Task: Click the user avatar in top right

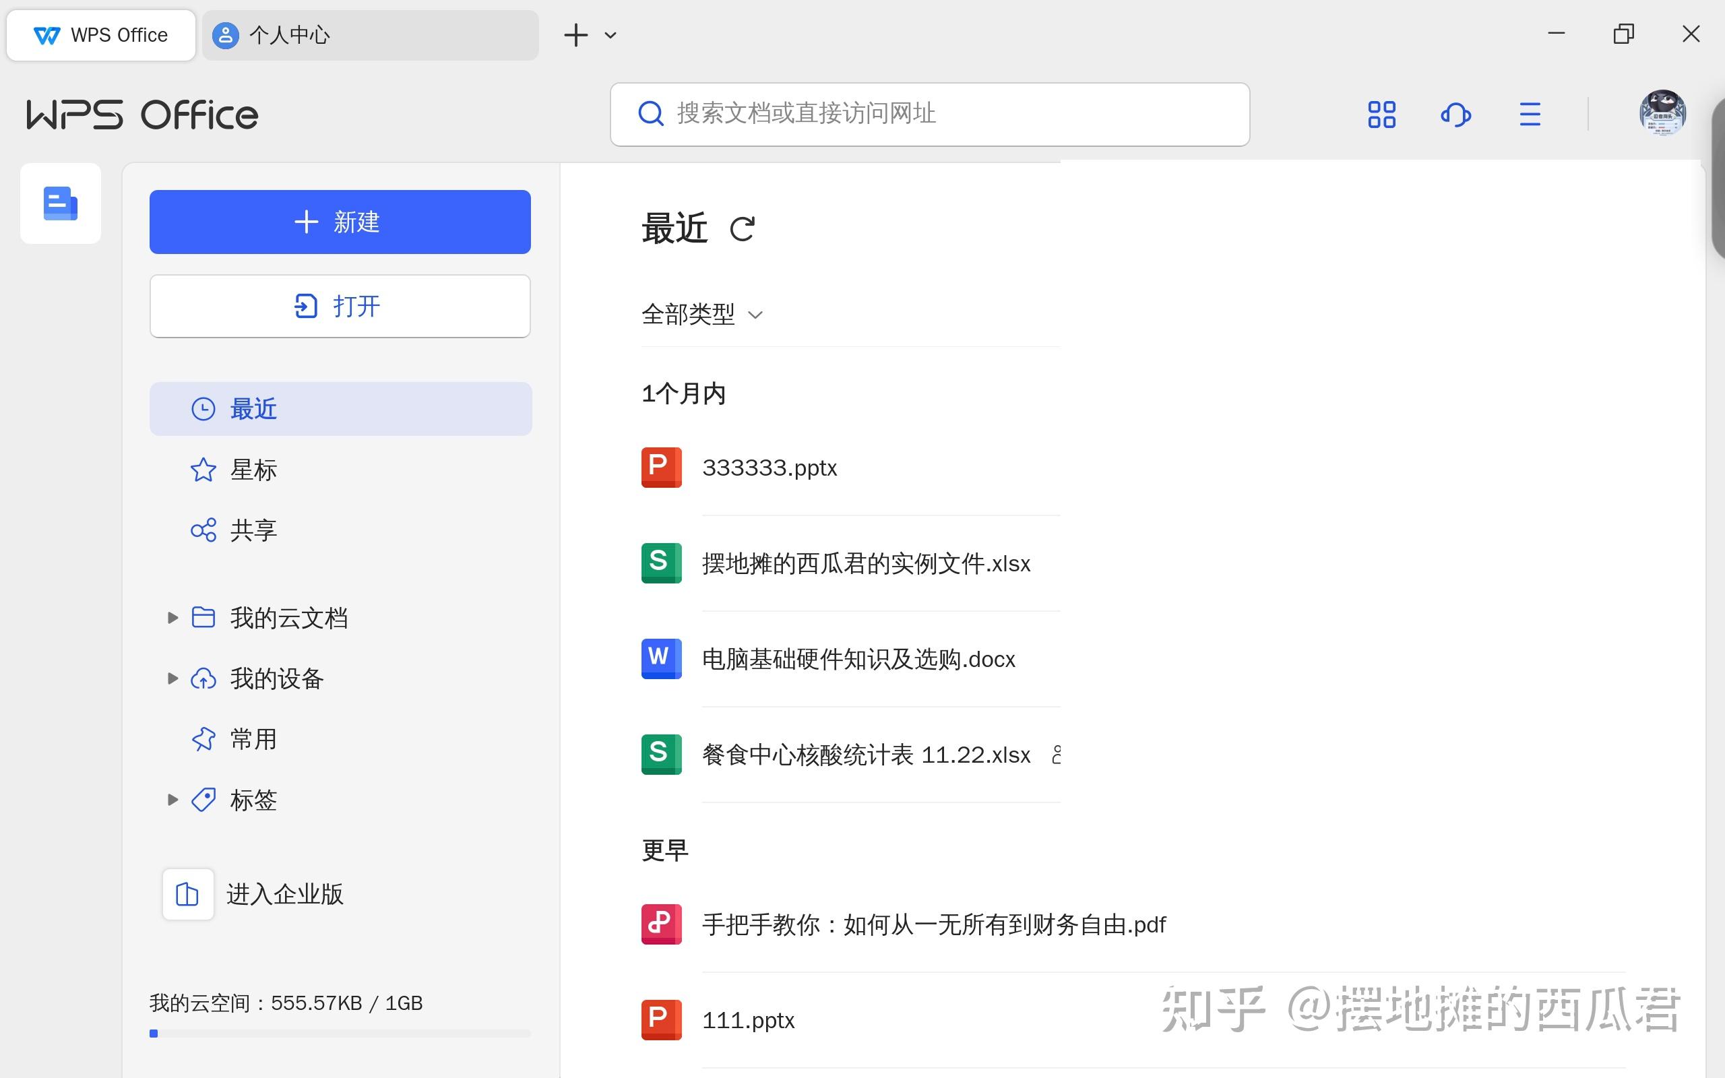Action: point(1662,113)
